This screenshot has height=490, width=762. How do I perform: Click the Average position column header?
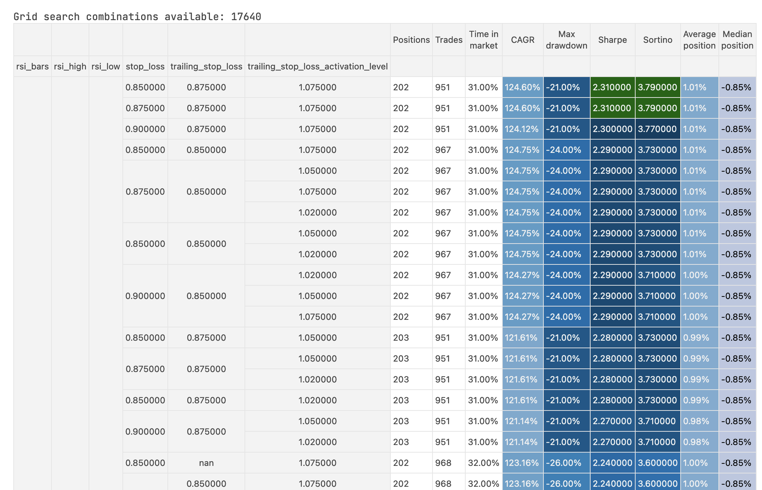click(x=699, y=40)
